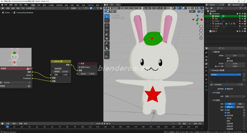Viewport: 247px width, 133px height.
Task: Click 选项 button in viewport header
Action: pyautogui.click(x=192, y=12)
